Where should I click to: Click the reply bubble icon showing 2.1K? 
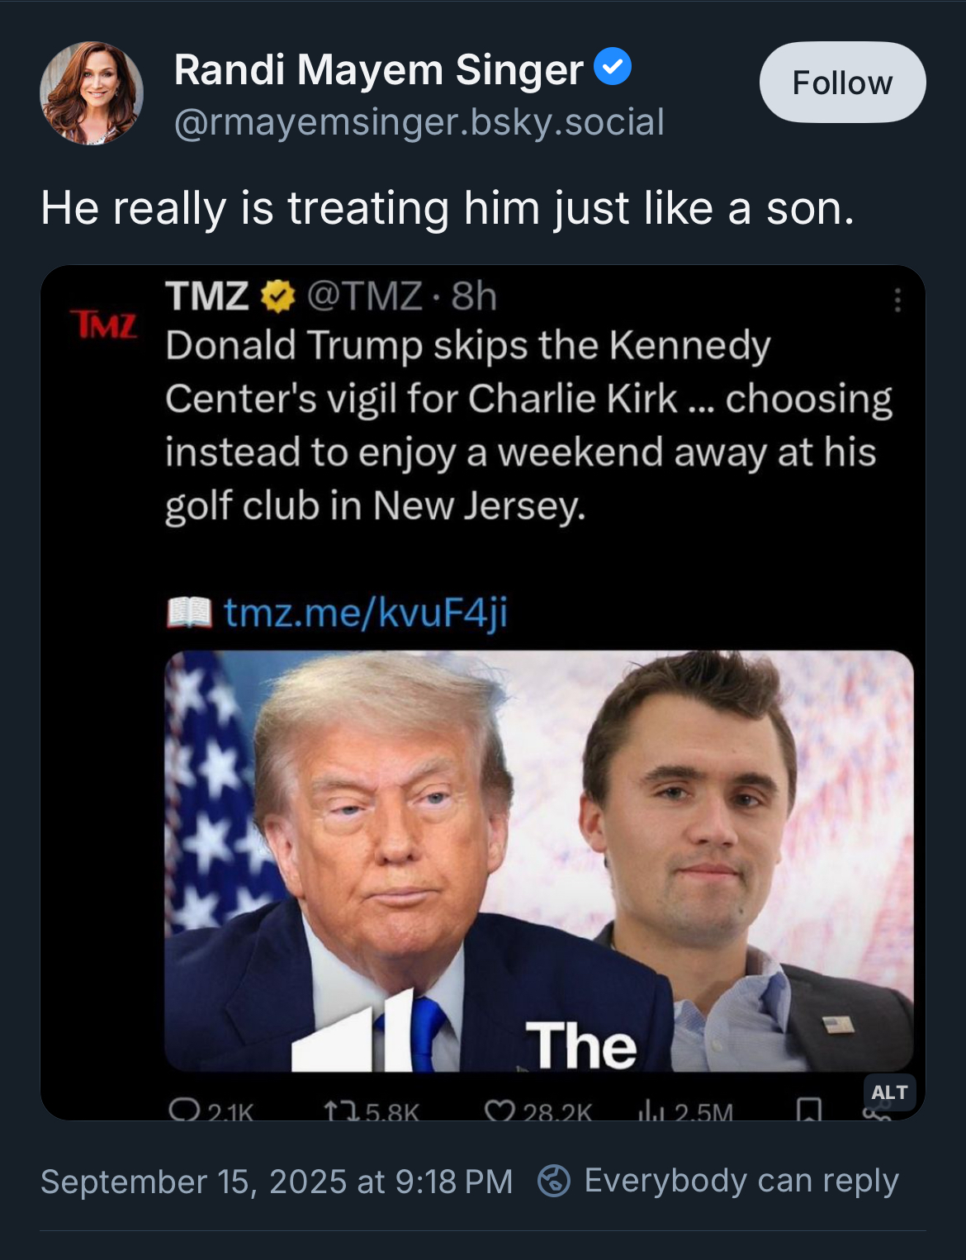(181, 1110)
